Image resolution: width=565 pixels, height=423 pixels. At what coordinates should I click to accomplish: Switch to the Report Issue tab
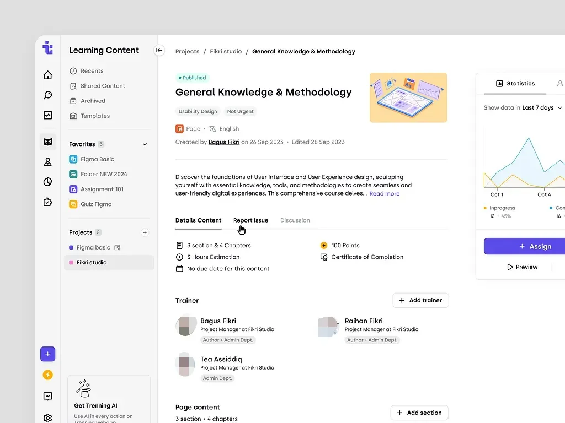click(x=251, y=220)
